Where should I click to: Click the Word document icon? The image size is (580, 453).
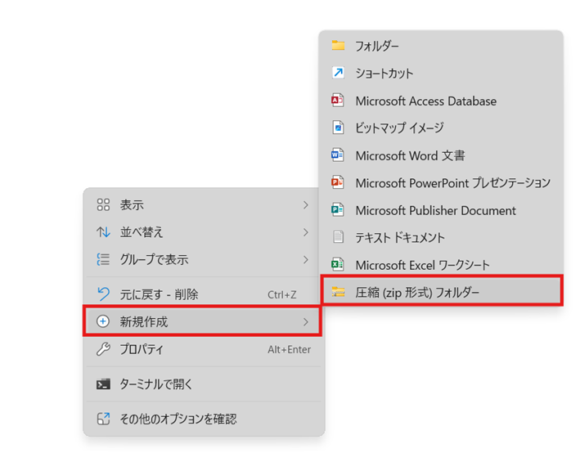tap(338, 155)
